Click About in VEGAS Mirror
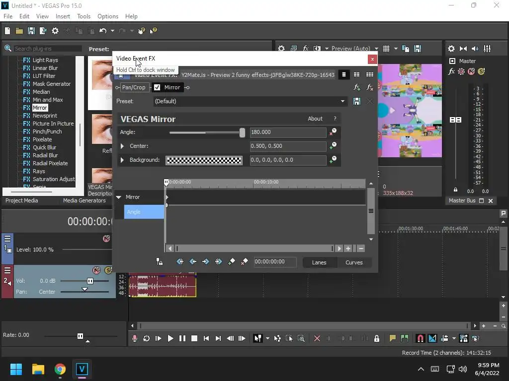This screenshot has width=509, height=381. point(315,119)
